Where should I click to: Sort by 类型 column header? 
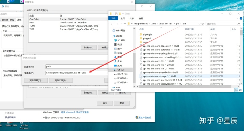point(212,29)
